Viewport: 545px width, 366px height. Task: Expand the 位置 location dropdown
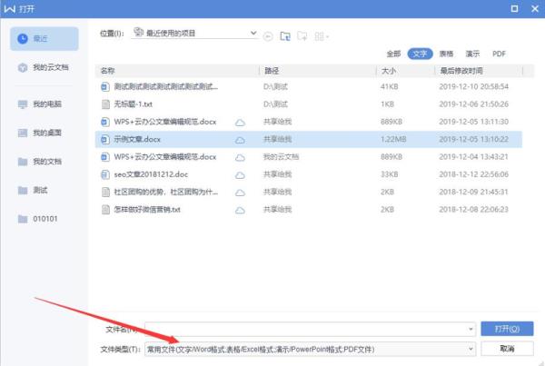pos(253,34)
